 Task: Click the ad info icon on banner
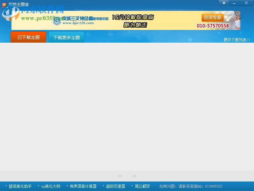(x=238, y=13)
